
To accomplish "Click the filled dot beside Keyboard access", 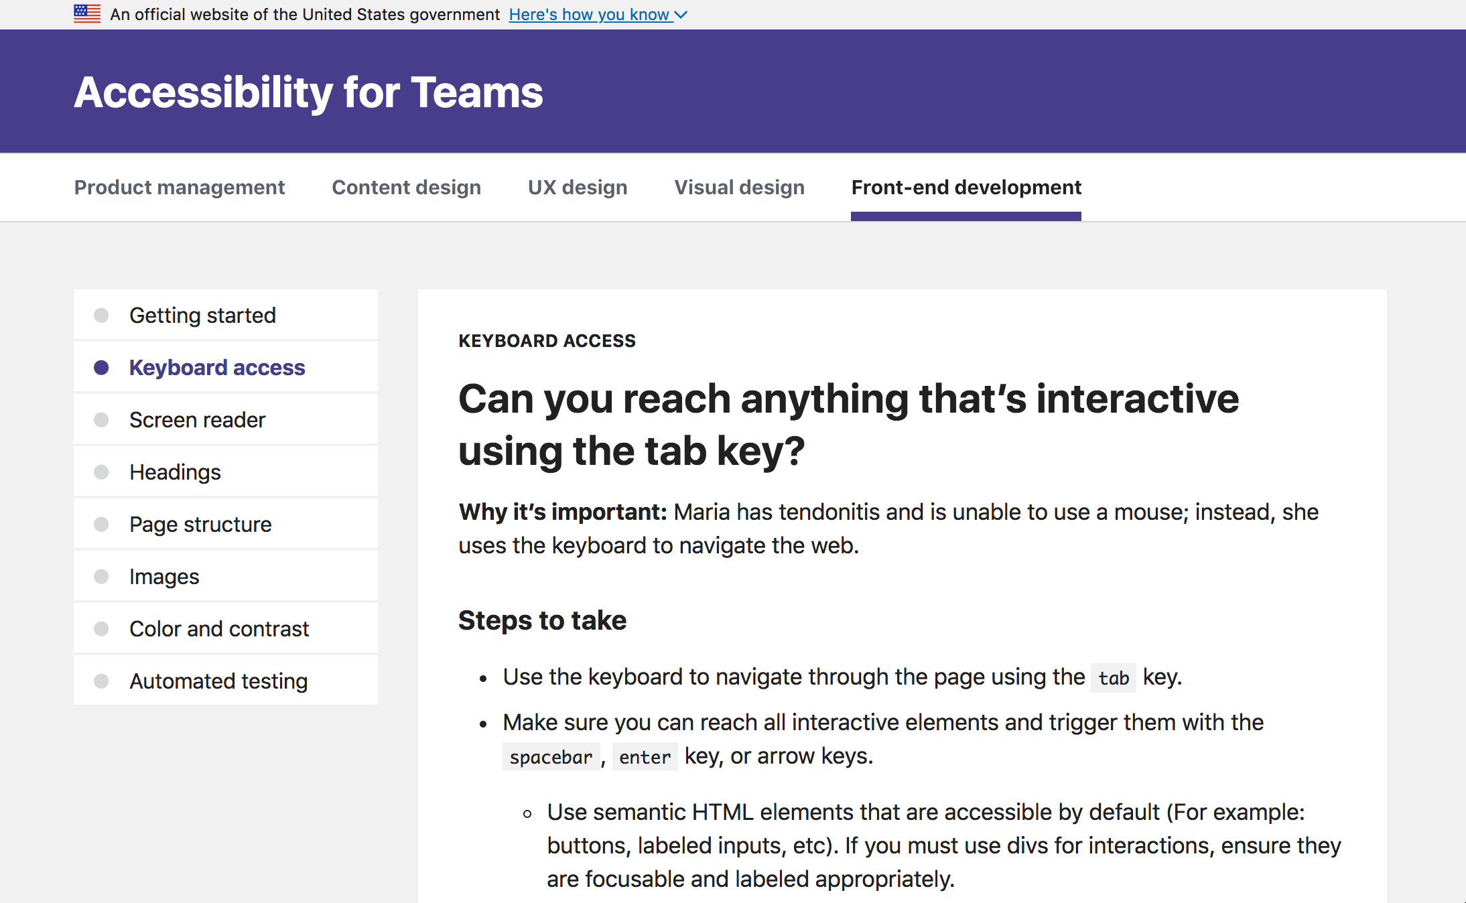I will pos(102,366).
